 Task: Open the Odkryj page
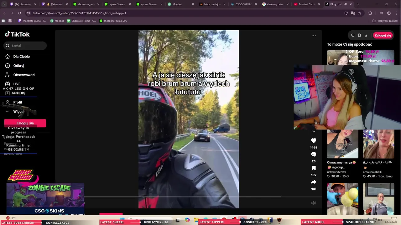pyautogui.click(x=18, y=66)
